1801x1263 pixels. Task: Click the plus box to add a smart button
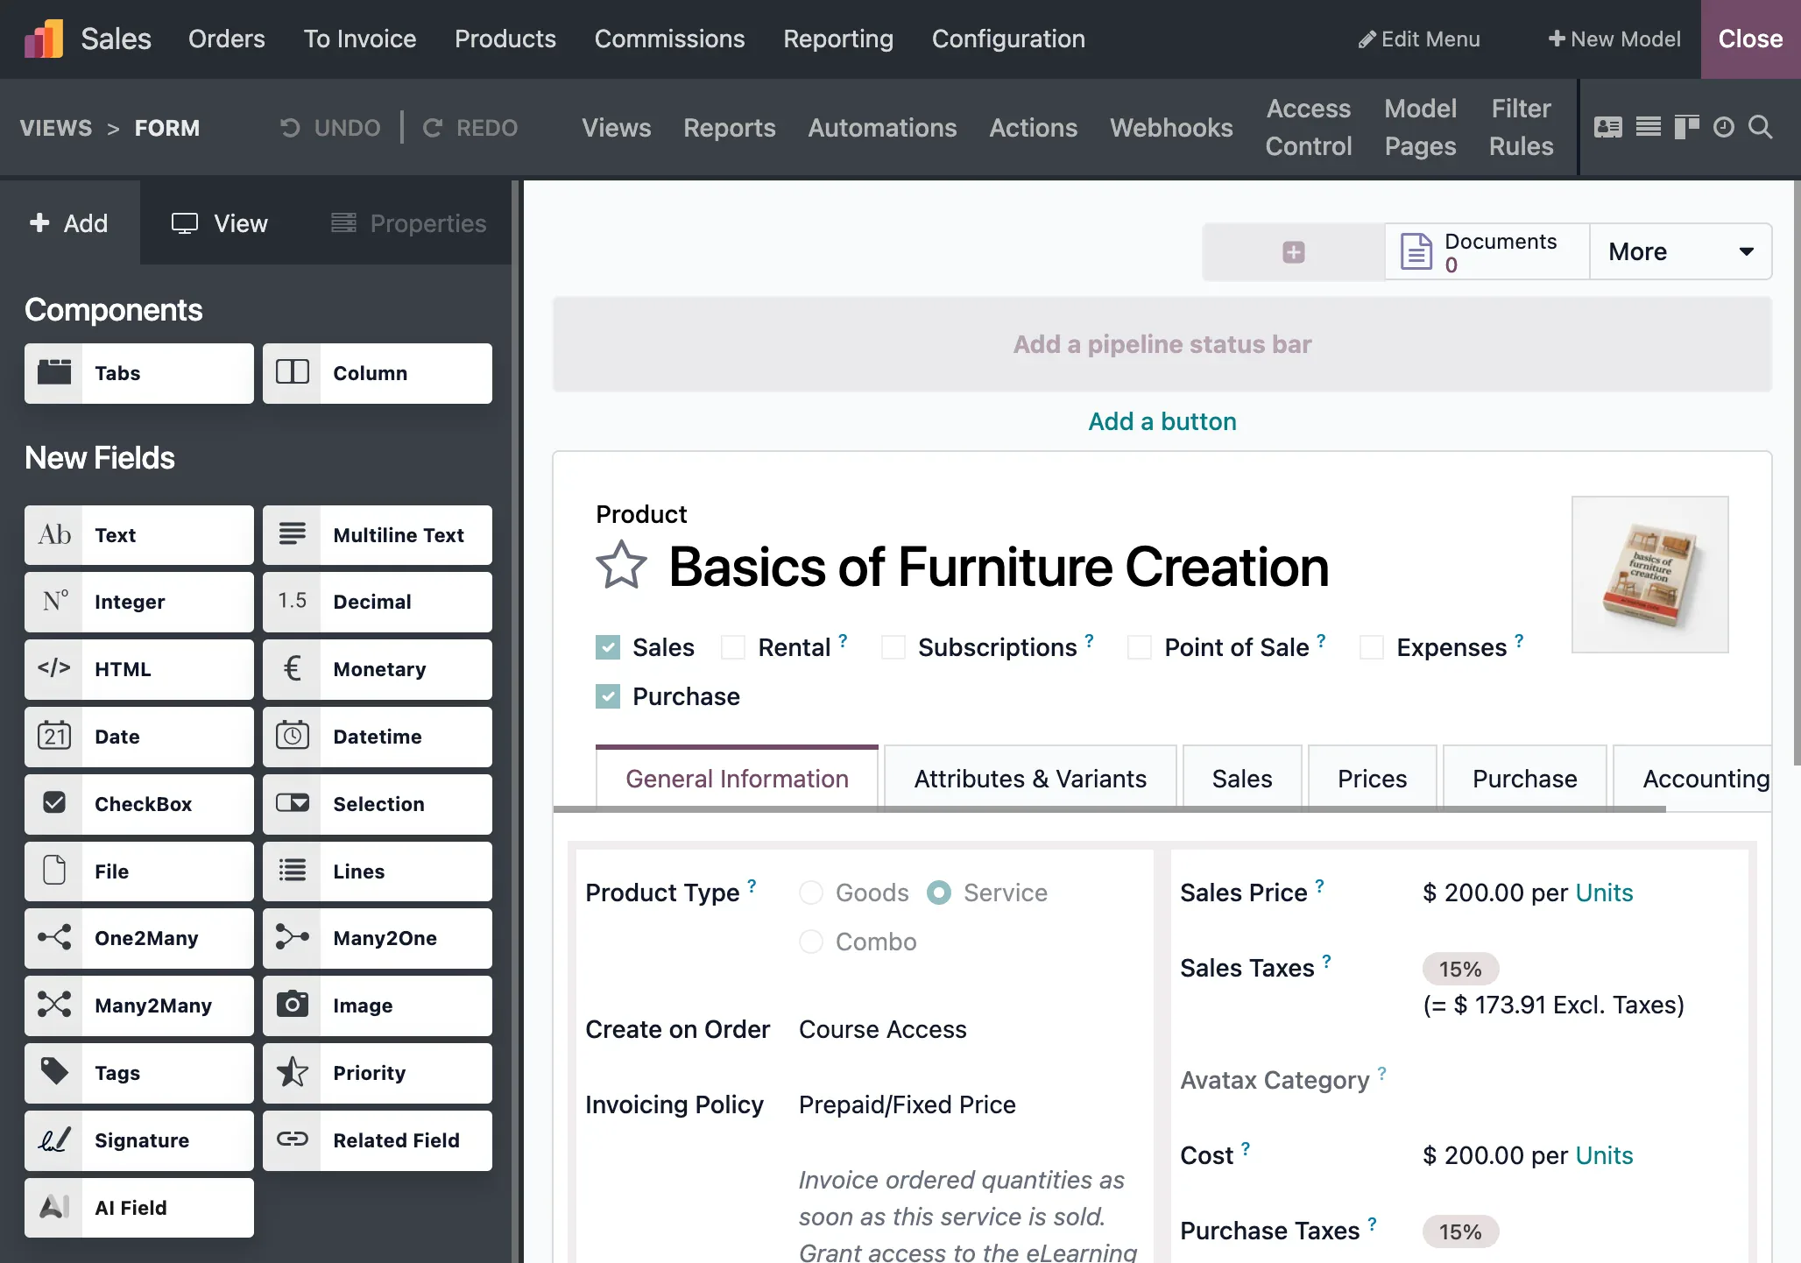coord(1293,252)
